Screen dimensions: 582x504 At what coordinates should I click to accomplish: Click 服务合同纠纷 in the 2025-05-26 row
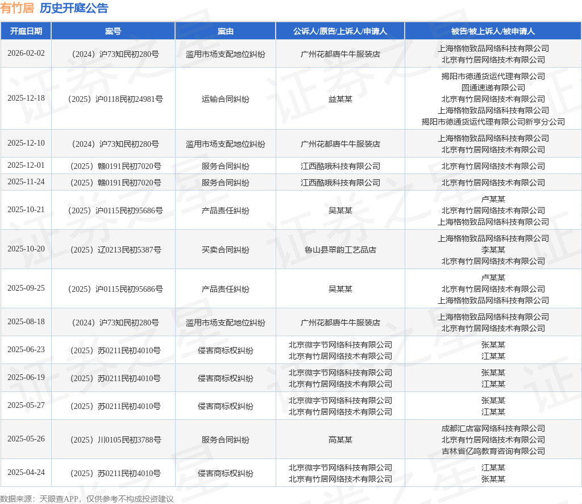click(225, 440)
